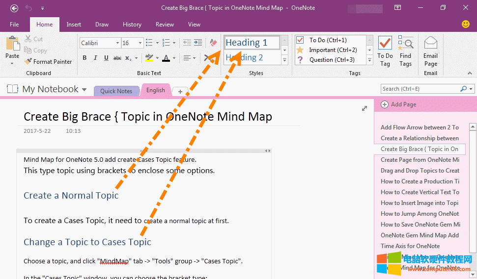Image resolution: width=477 pixels, height=279 pixels.
Task: Open the Quick Notes section tab
Action: click(x=116, y=91)
